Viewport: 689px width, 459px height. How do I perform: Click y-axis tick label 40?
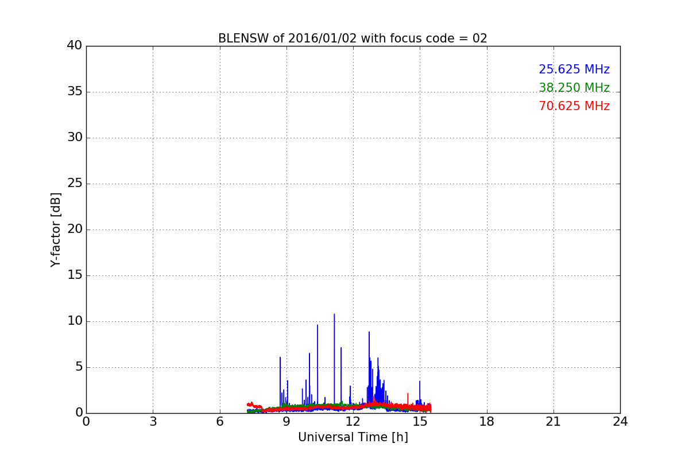pos(75,46)
